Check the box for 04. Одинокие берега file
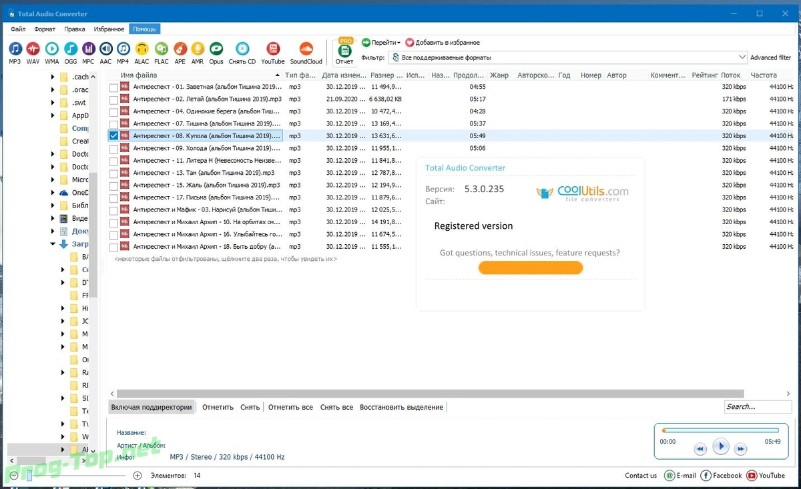 [x=113, y=111]
